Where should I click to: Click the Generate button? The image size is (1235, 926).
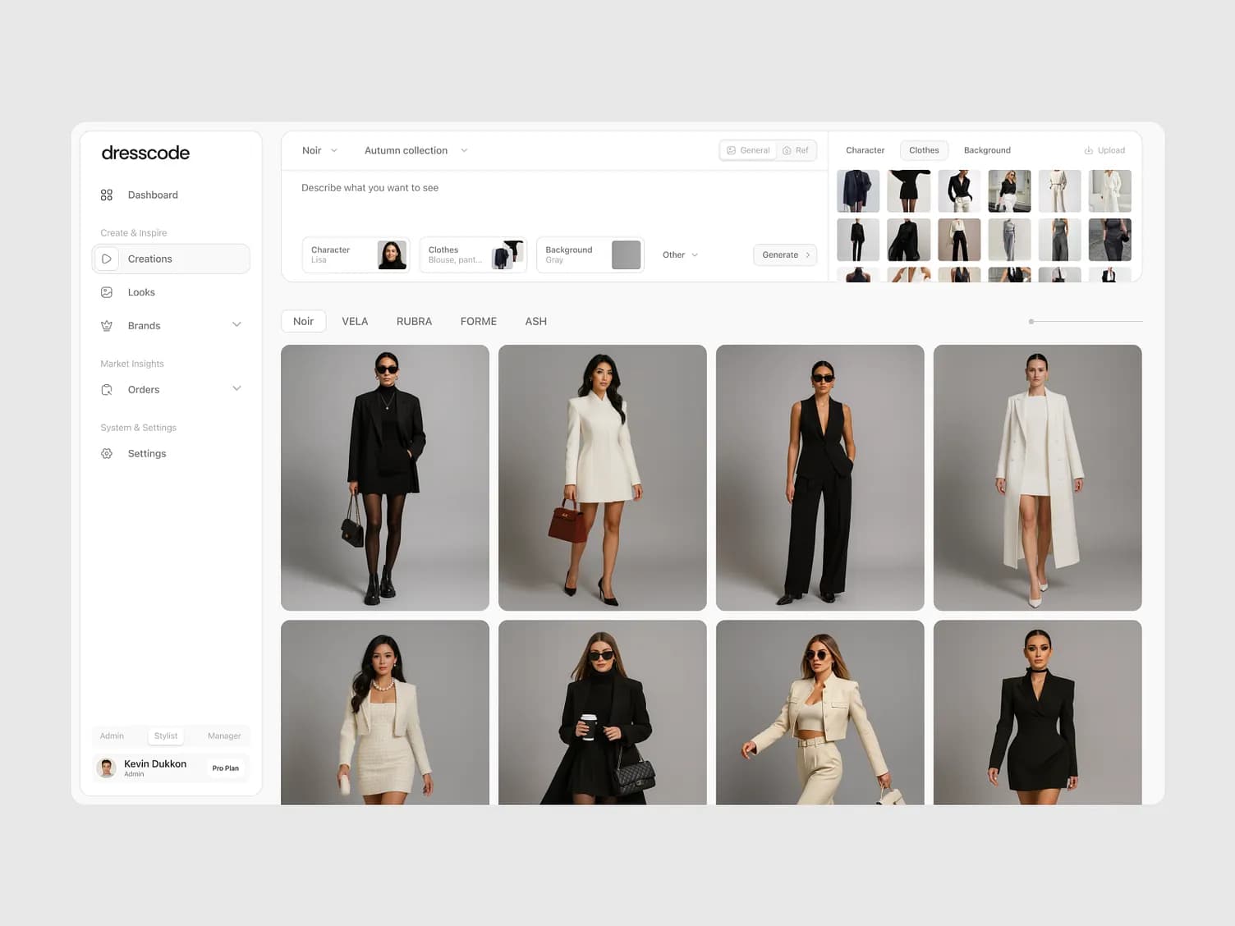click(x=785, y=254)
